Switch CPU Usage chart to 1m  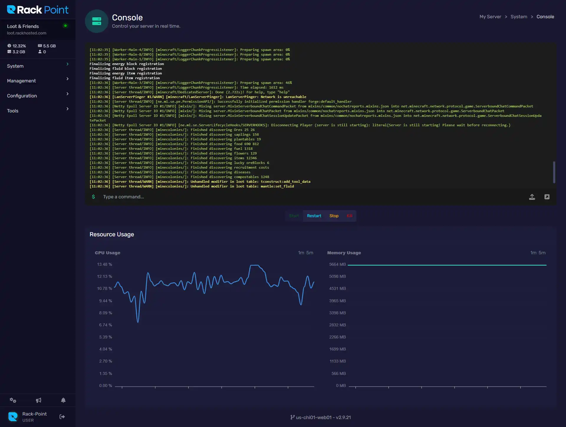[x=301, y=253]
